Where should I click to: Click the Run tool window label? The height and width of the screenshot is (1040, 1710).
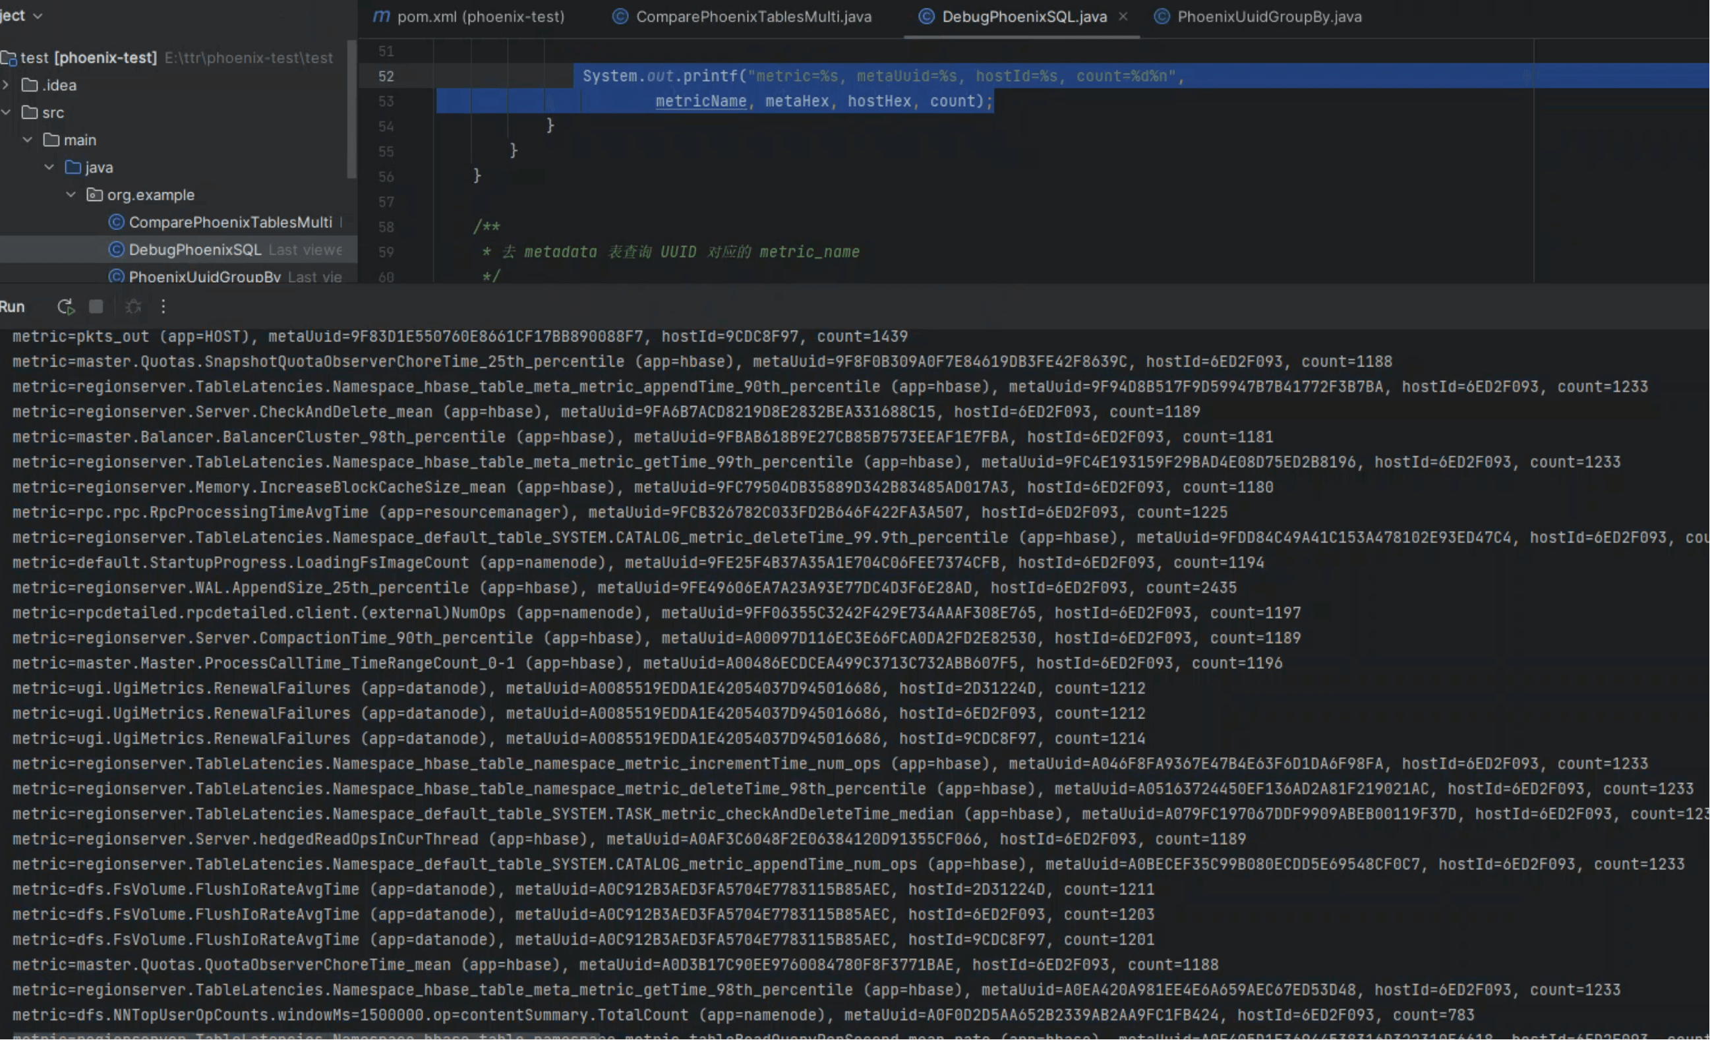(12, 306)
